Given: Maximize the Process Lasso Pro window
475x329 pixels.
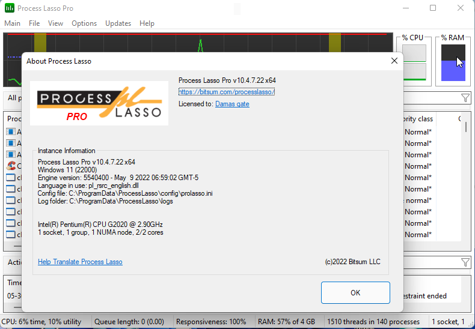Looking at the screenshot, I should (433, 8).
